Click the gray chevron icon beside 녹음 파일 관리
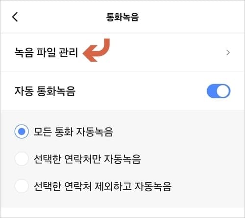Image resolution: width=245 pixels, height=218 pixels. (228, 53)
